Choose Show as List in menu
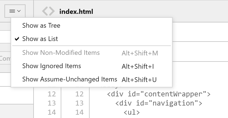 40,39
